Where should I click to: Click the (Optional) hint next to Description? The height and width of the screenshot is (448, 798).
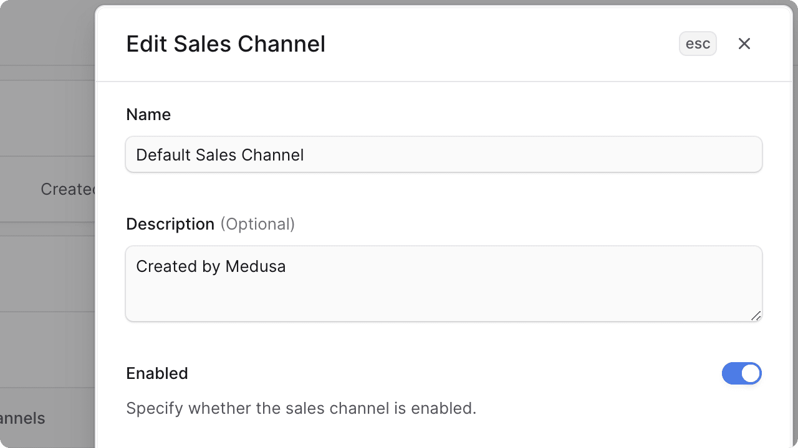tap(257, 224)
